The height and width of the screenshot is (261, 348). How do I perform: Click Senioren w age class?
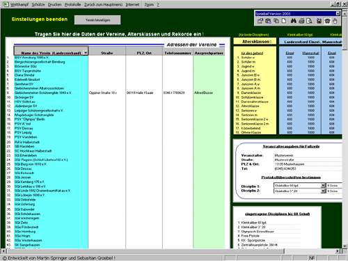(x=249, y=111)
